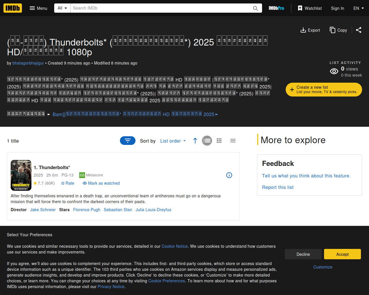Open Florence Pugh's page
This screenshot has height=295, width=369.
point(87,210)
